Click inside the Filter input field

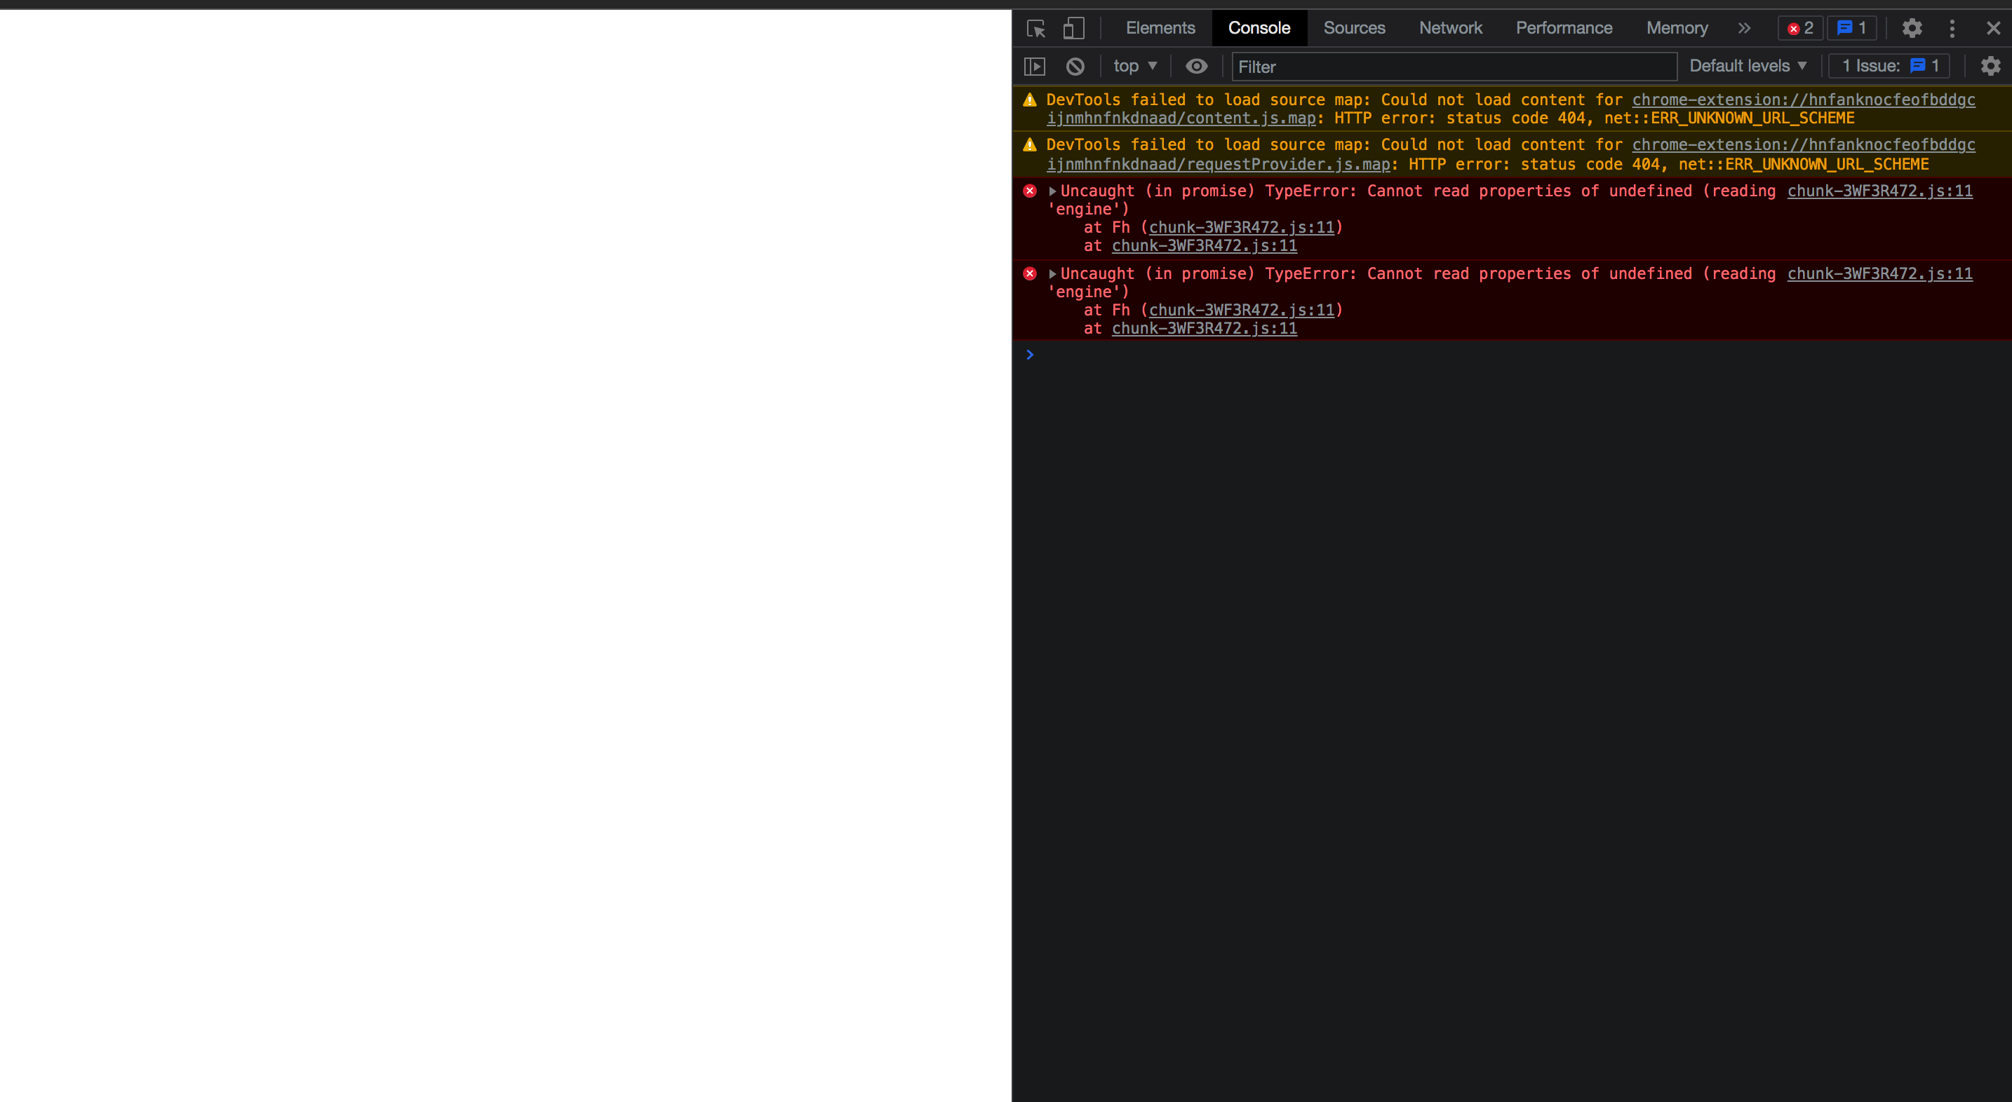pyautogui.click(x=1454, y=67)
